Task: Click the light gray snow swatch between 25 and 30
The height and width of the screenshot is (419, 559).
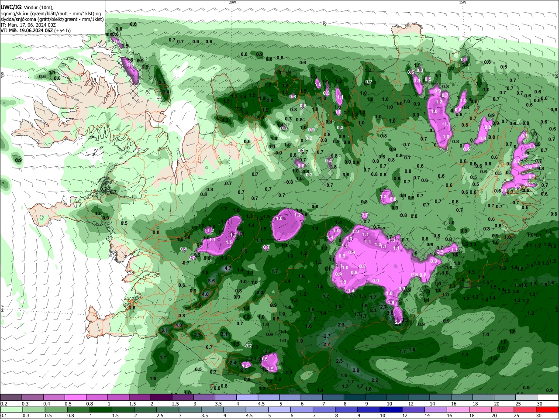Action: coord(526,397)
